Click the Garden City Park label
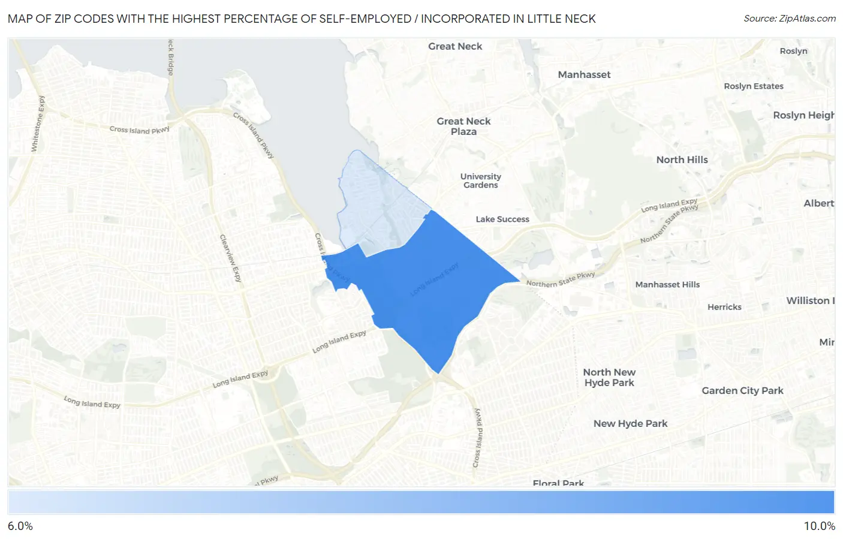843x539 pixels. [742, 390]
